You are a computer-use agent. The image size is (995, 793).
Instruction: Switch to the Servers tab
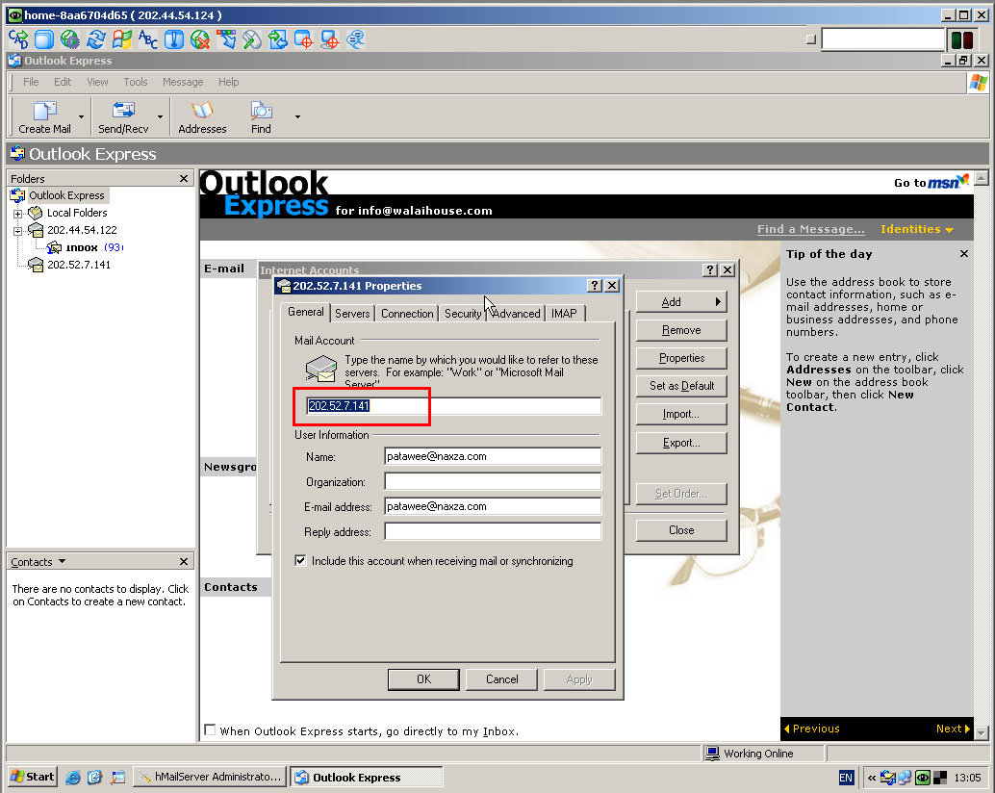pyautogui.click(x=352, y=314)
